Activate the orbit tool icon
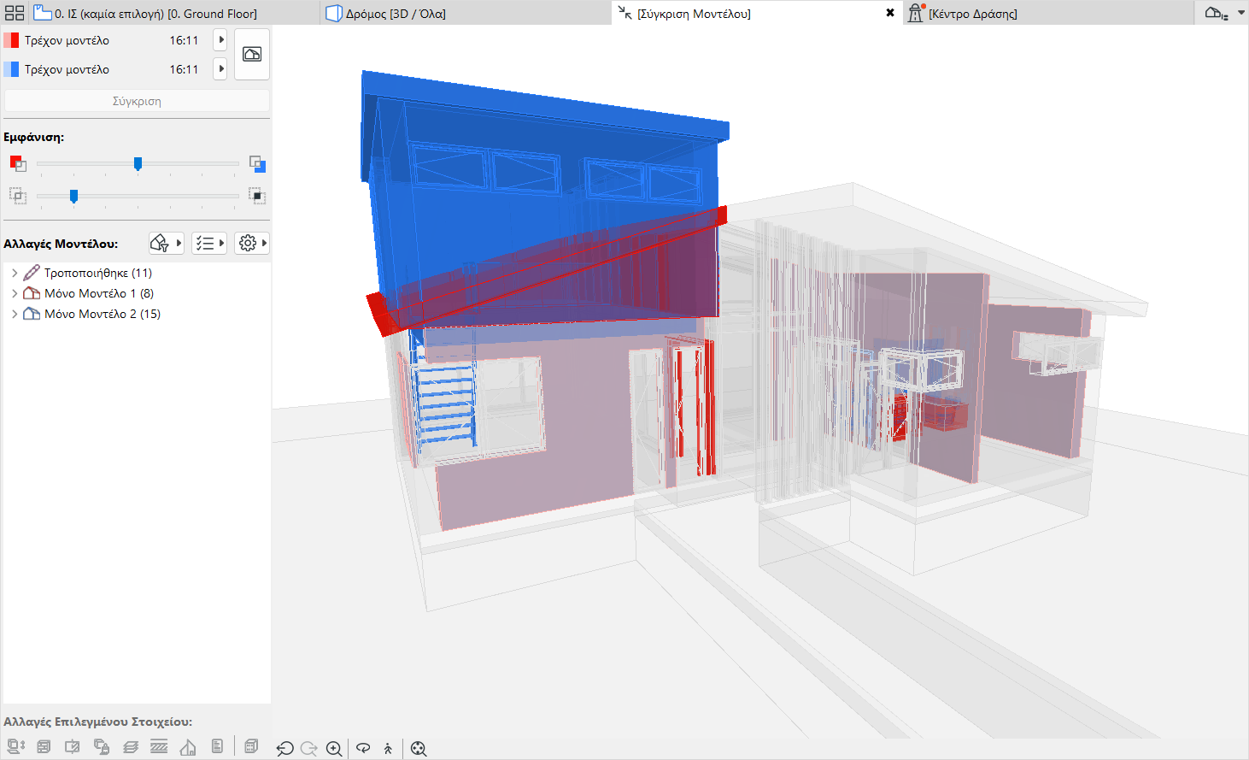 (363, 748)
